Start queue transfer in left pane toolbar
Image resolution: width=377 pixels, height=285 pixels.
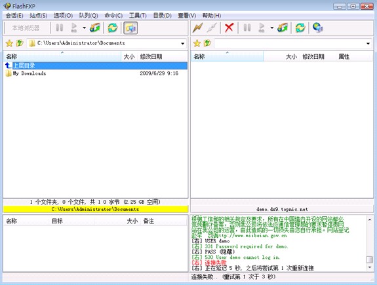74,28
